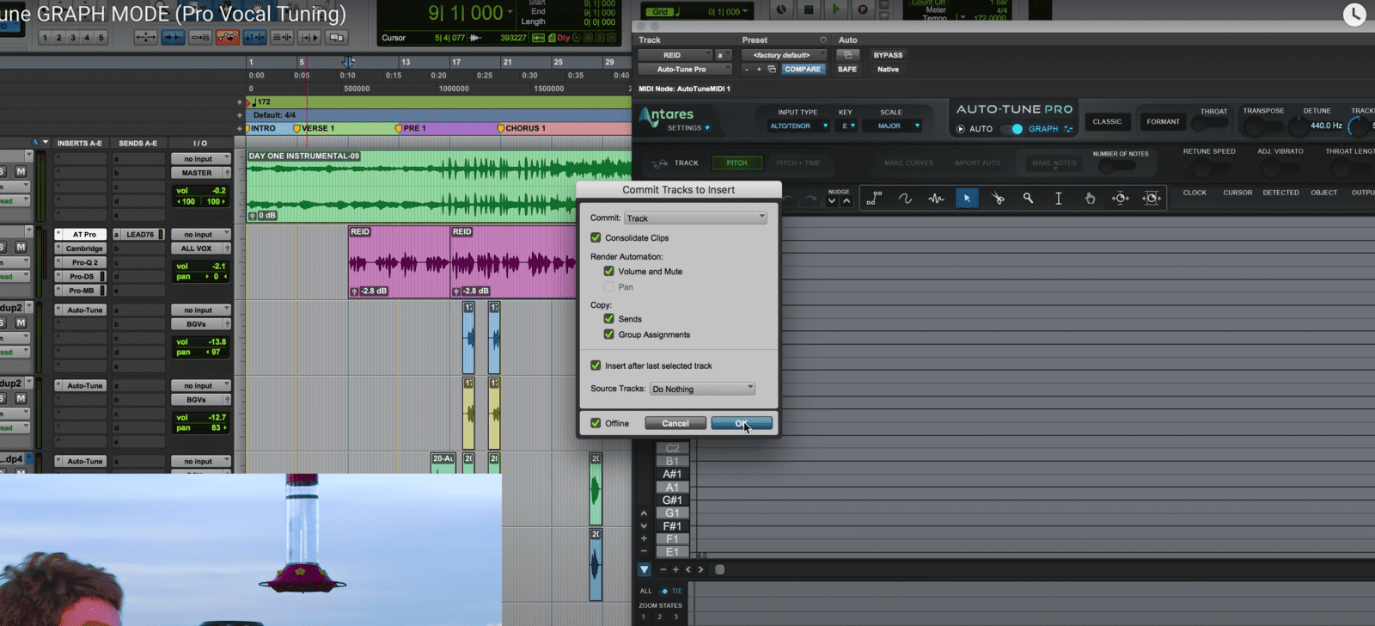Click the red Tab to Transients icon
The image size is (1375, 626).
pyautogui.click(x=228, y=37)
